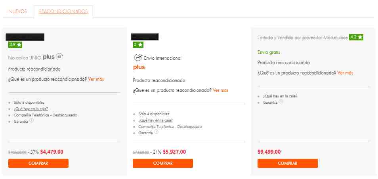This screenshot has width=378, height=179.
Task: Select the REACONDICIONADOS tab
Action: (63, 11)
